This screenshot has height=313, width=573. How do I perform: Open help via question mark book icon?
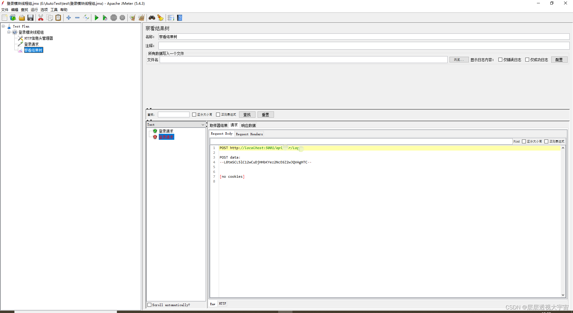180,18
